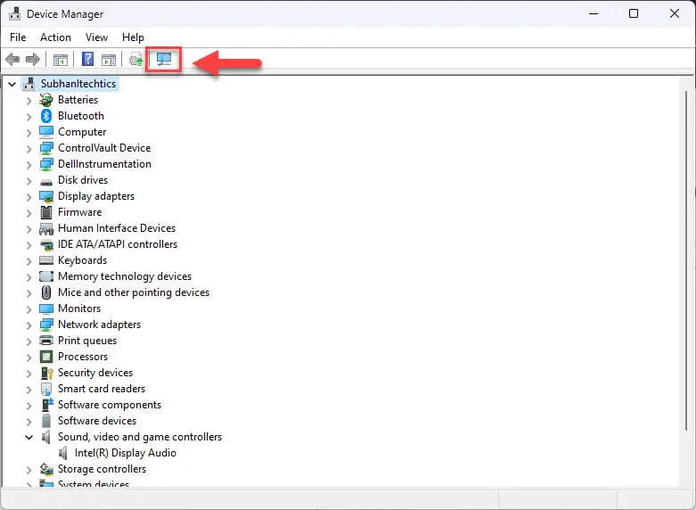The image size is (696, 510).
Task: Click the mouse icon beside Mice and other pointing devices
Action: (x=46, y=292)
